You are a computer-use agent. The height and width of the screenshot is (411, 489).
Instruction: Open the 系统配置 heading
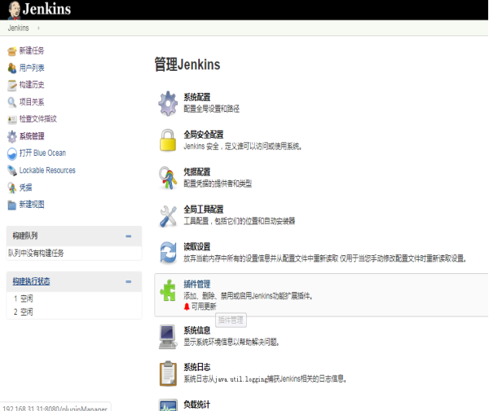pyautogui.click(x=196, y=97)
